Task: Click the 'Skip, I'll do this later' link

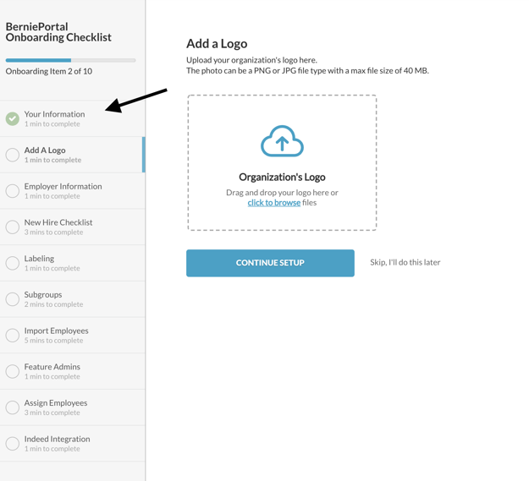Action: coord(405,262)
